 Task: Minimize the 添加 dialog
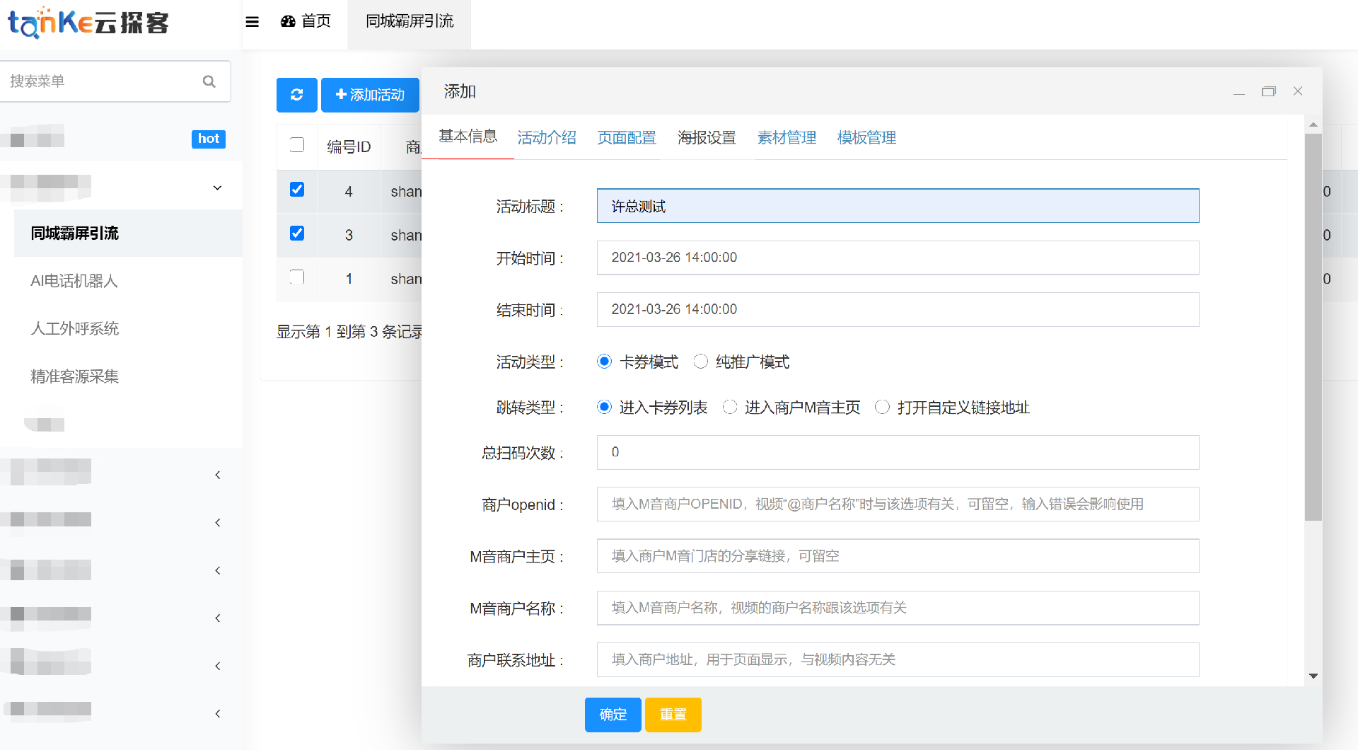[x=1239, y=92]
